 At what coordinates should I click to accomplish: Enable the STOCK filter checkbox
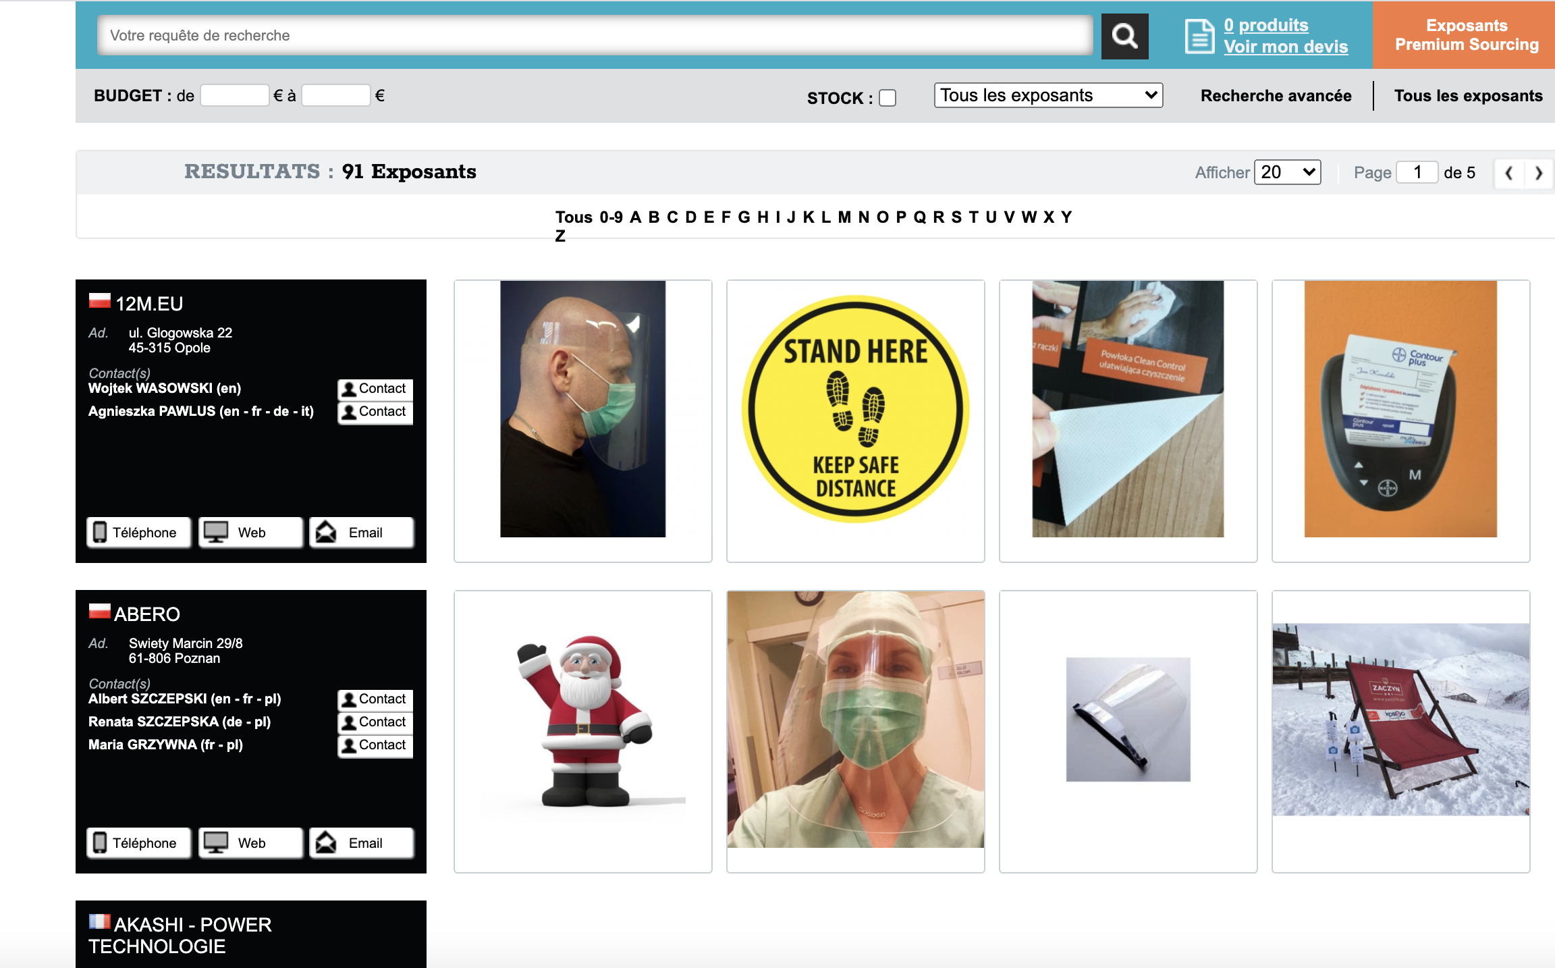pyautogui.click(x=888, y=97)
